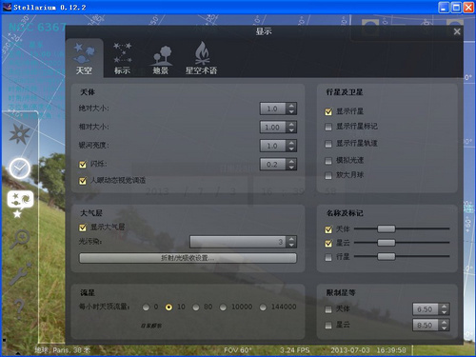The image size is (476, 357).
Task: Select meteor rate 10000 radio button
Action: (223, 307)
